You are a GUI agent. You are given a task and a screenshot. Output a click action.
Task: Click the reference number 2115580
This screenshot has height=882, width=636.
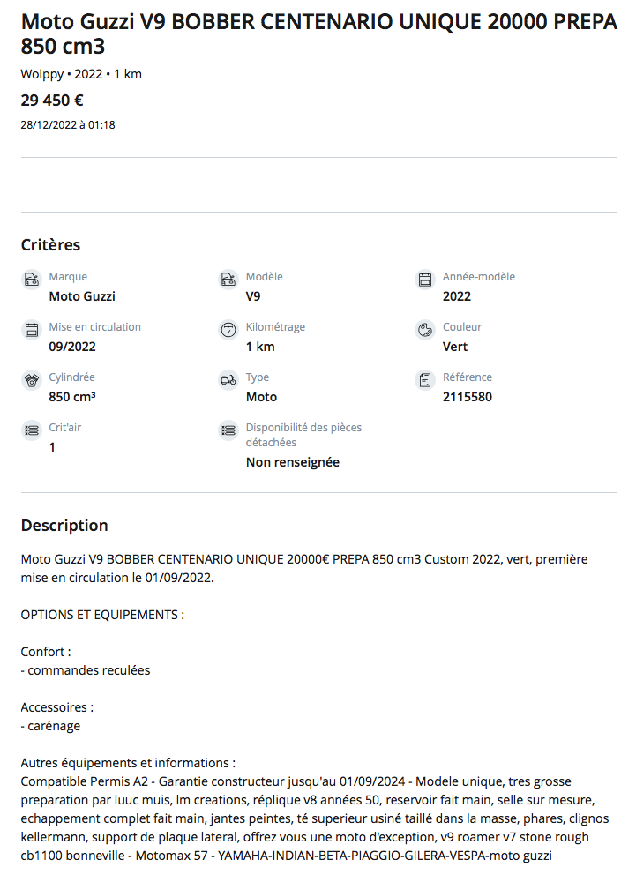coord(468,397)
